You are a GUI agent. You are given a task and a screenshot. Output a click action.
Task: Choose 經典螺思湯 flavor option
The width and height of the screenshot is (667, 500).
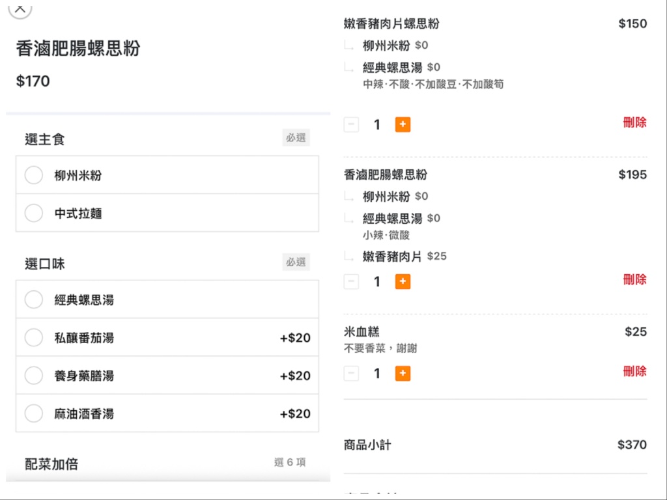click(x=34, y=299)
